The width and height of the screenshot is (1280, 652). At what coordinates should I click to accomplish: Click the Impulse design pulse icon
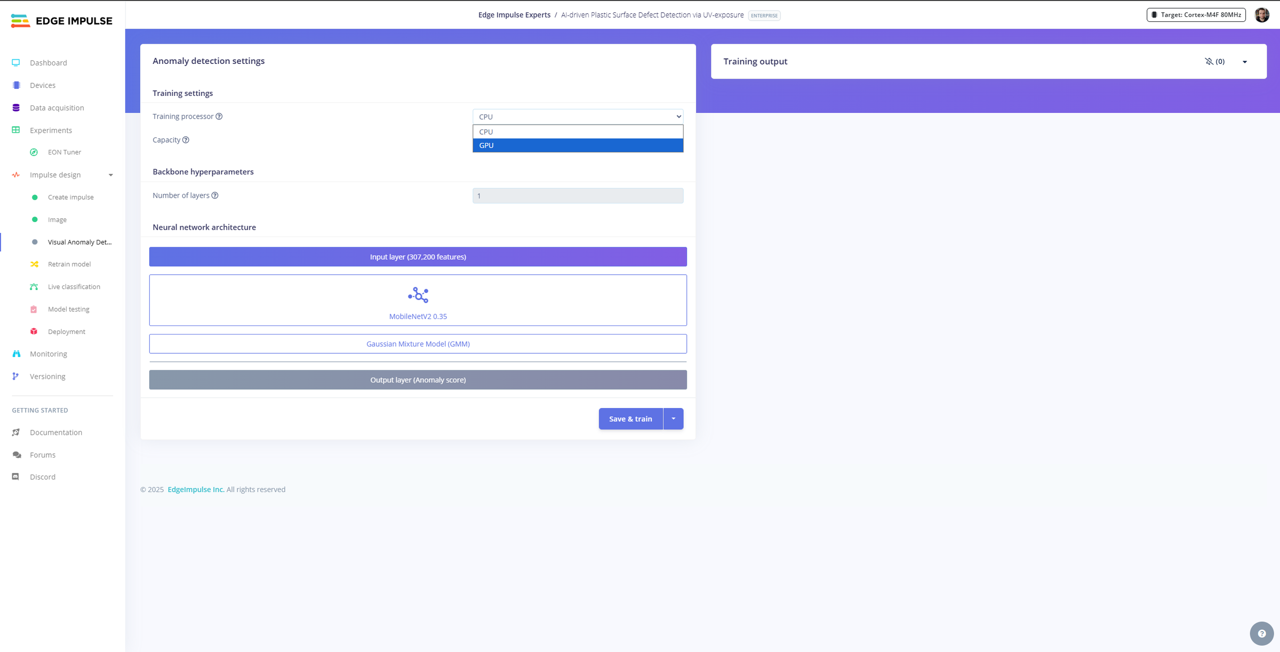[16, 175]
